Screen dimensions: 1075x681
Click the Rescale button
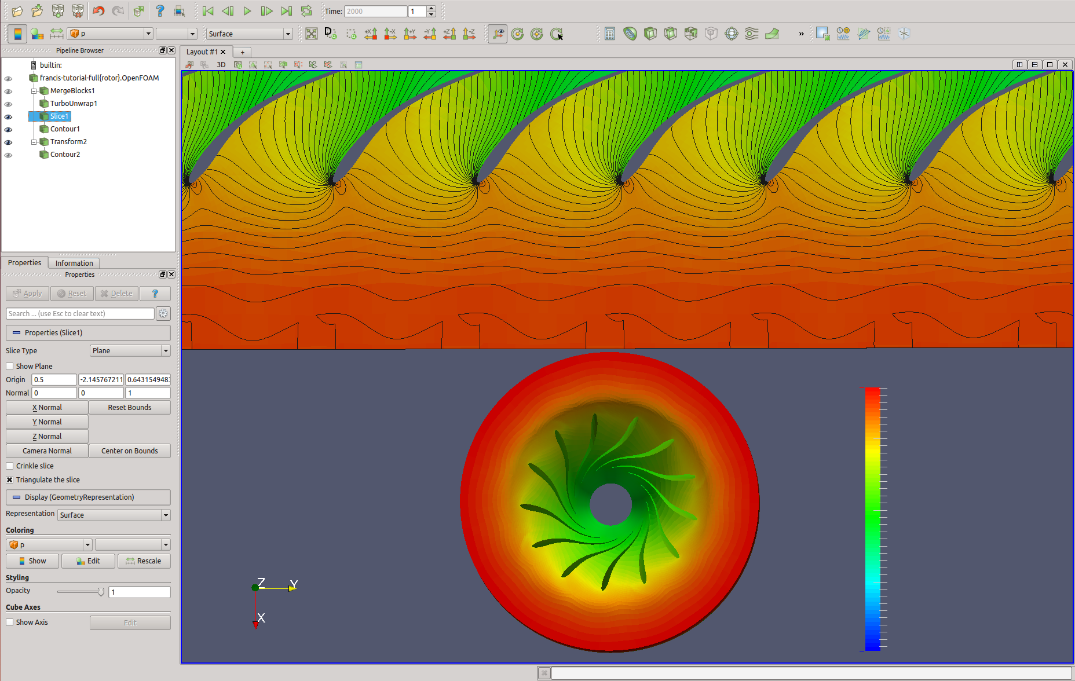pyautogui.click(x=144, y=561)
